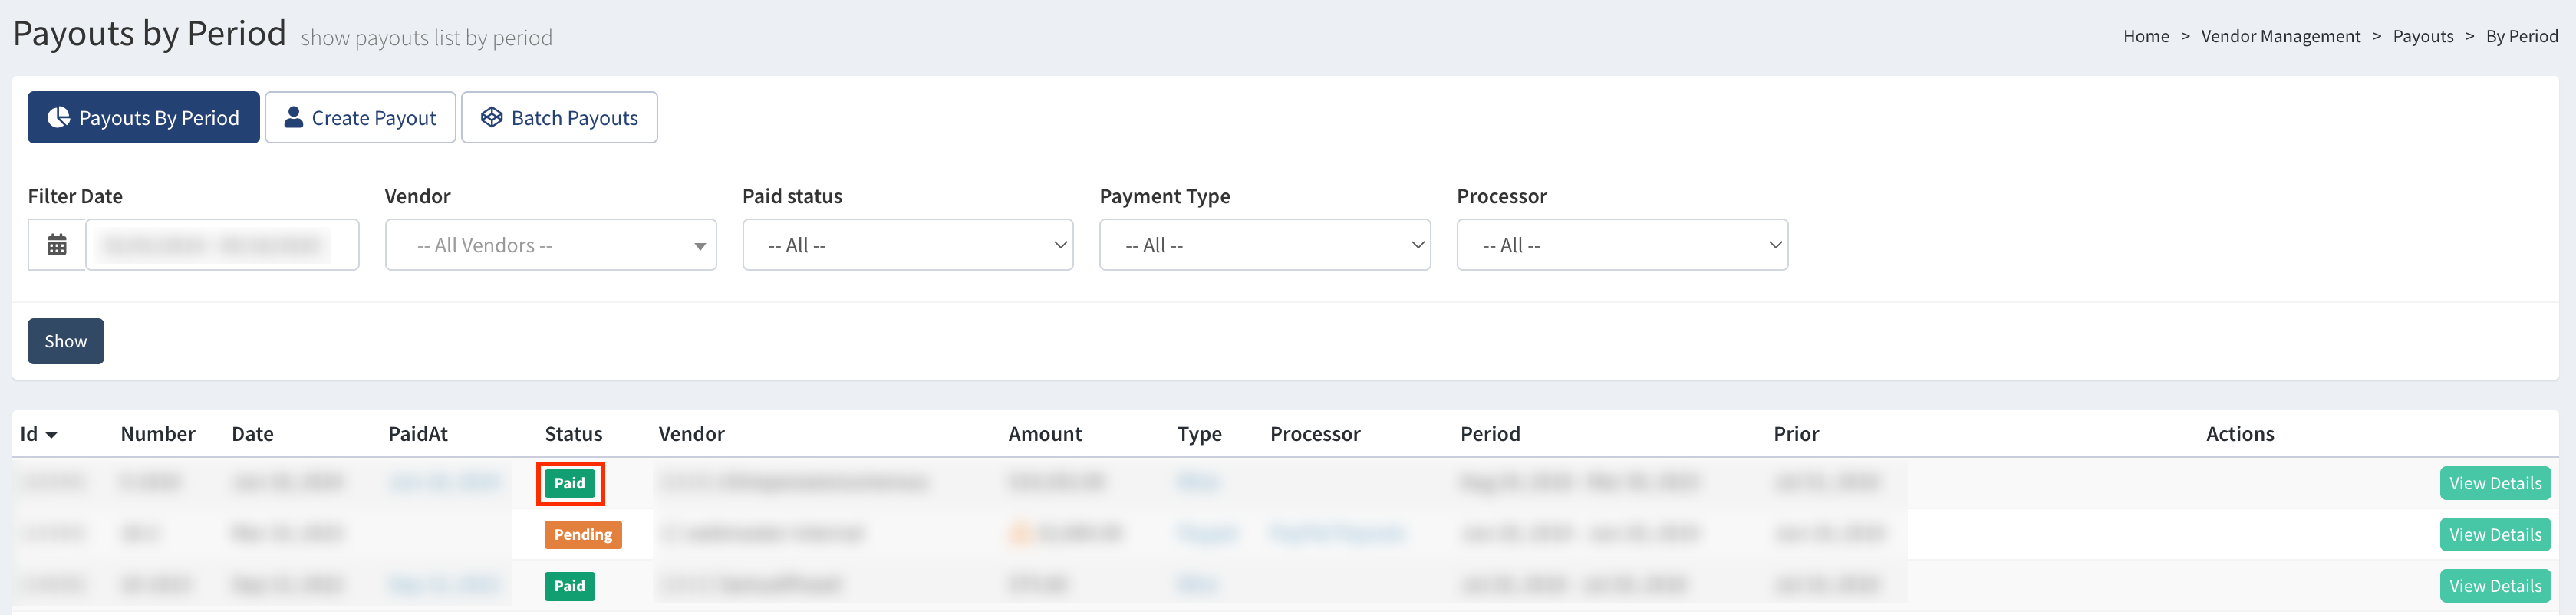
Task: Click the calendar icon beside Filter Date
Action: pos(57,245)
